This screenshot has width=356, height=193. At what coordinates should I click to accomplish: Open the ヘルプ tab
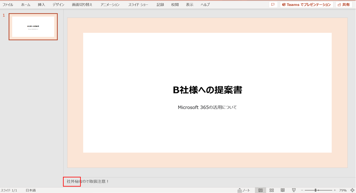coord(205,5)
